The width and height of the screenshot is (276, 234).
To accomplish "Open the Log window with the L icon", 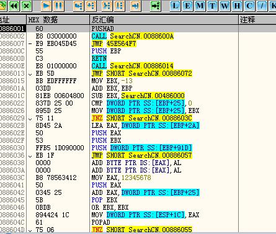I will tap(175, 6).
